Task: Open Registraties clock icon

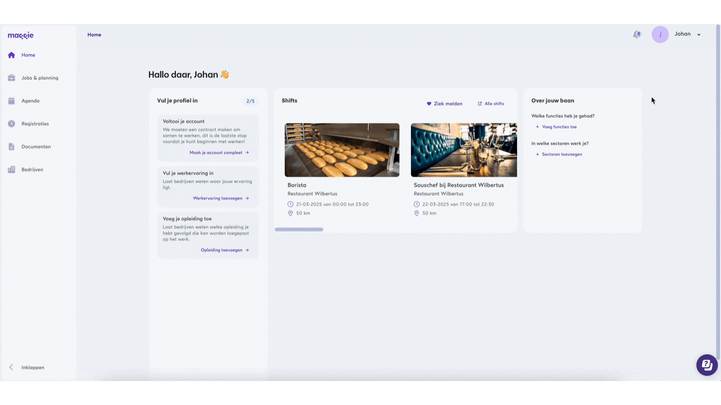Action: [x=12, y=124]
